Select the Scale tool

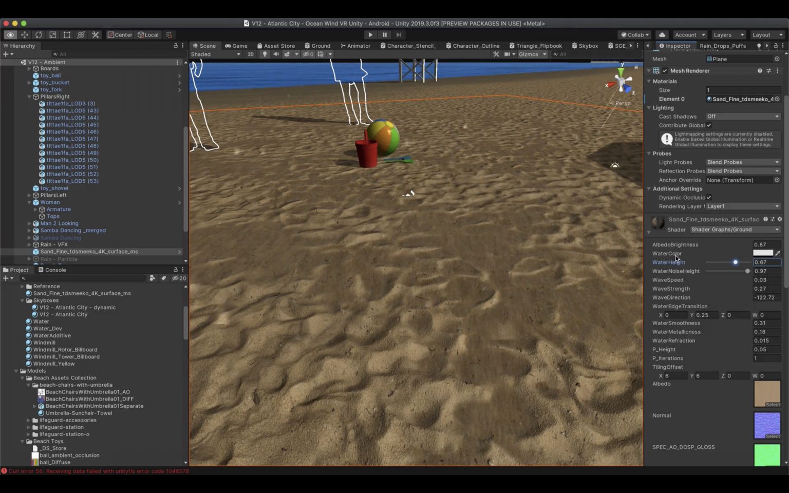coord(53,35)
